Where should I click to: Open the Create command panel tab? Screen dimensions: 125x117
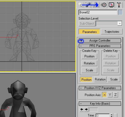[80, 5]
